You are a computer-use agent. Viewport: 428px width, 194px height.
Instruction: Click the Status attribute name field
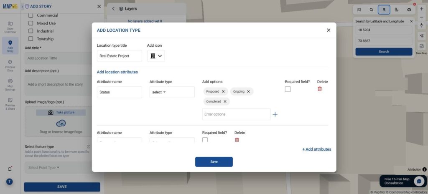(119, 92)
